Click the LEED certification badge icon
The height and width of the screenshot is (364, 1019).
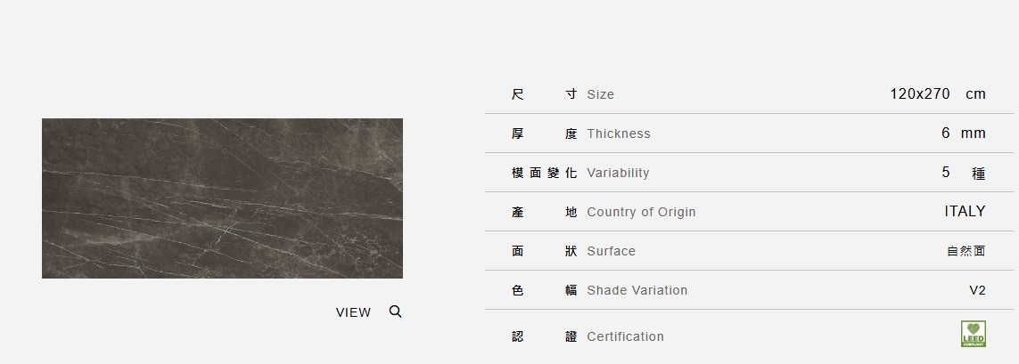click(973, 334)
